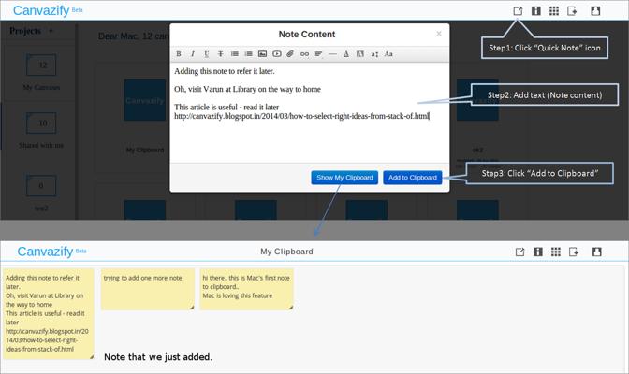Click resize corner of Mac's first note sticky
The height and width of the screenshot is (374, 629).
click(x=291, y=308)
